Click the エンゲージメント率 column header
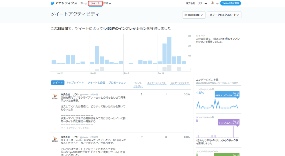 pos(180,83)
